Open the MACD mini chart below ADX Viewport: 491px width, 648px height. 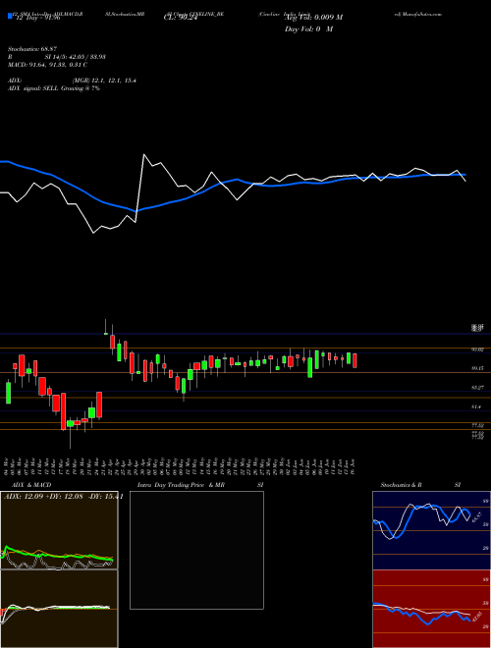59,609
